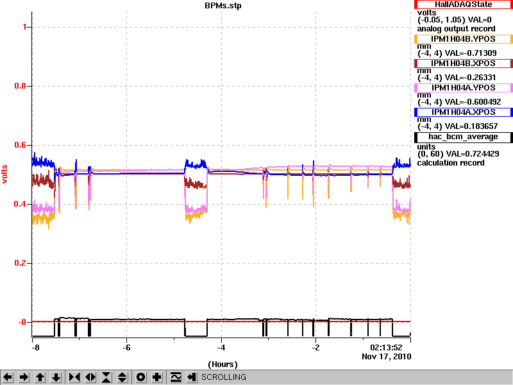Click the vertical zoom-in hourglass icon

coord(106,377)
